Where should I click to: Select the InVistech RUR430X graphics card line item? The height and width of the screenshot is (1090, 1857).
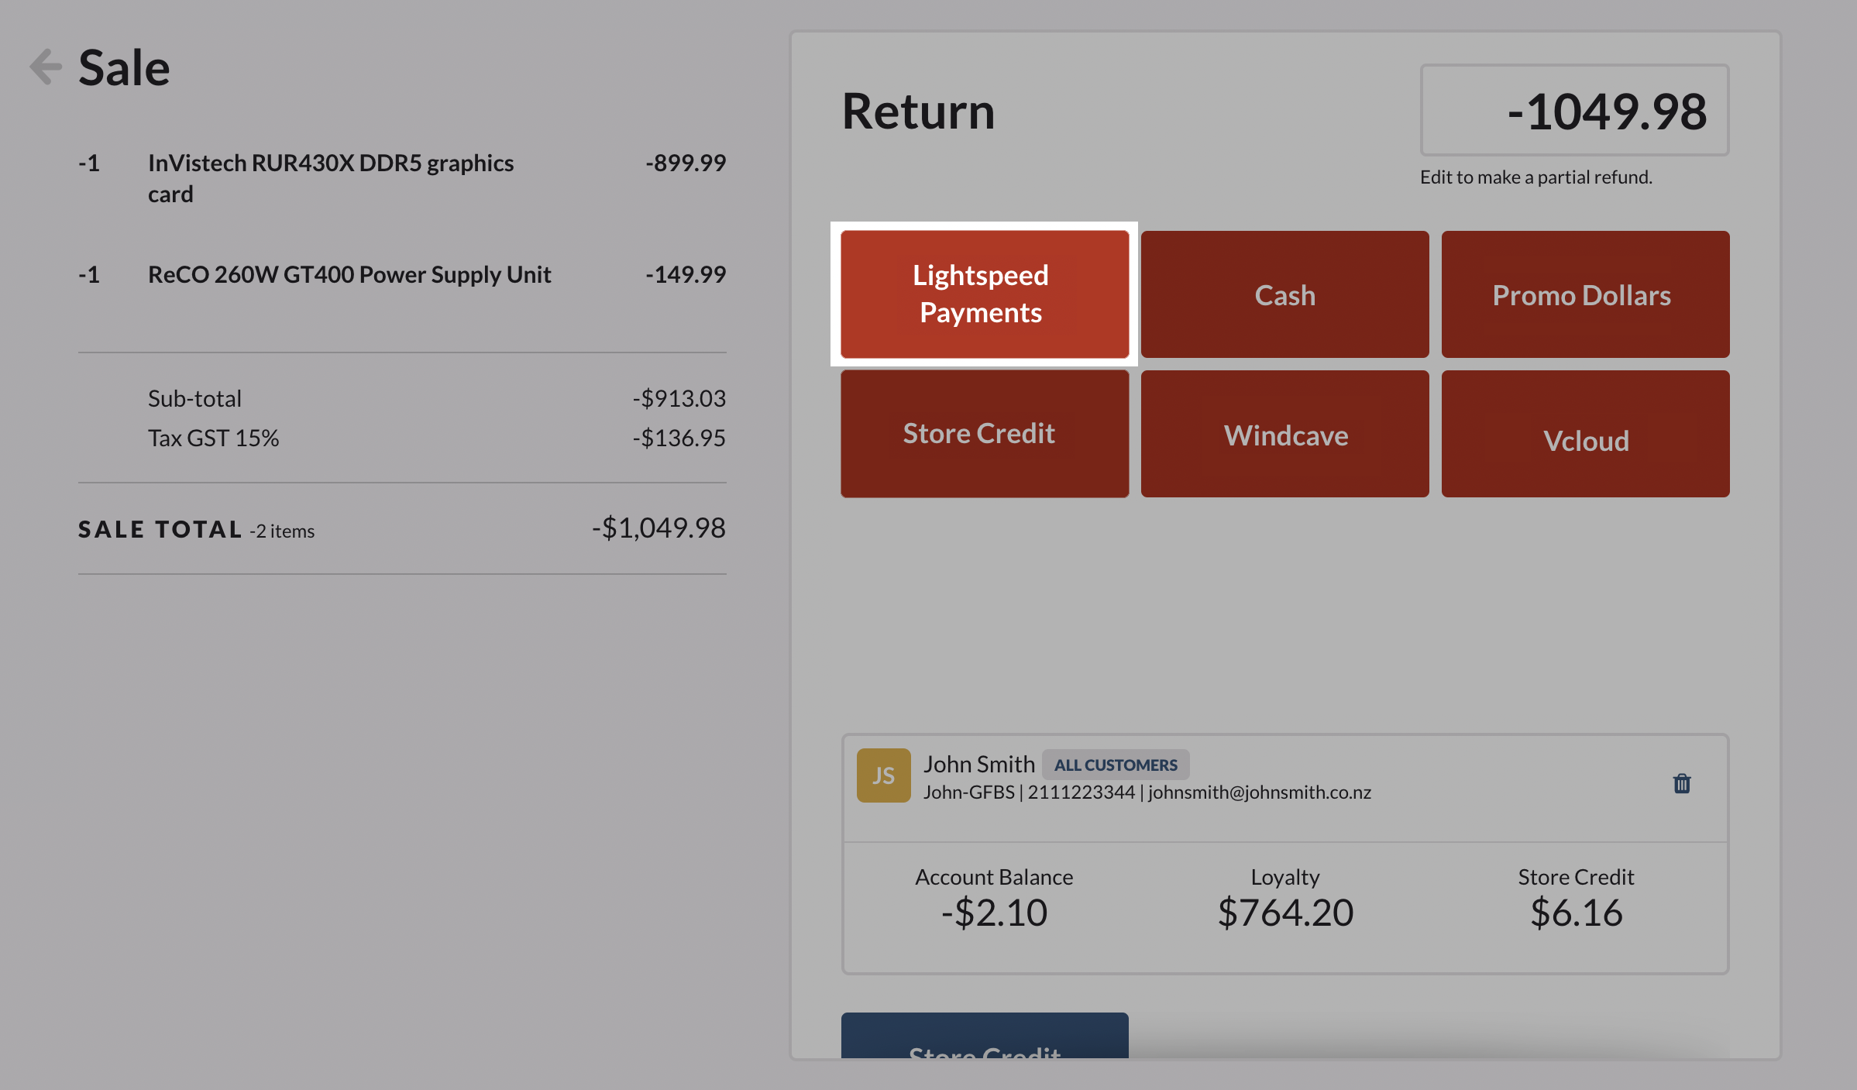pos(331,178)
